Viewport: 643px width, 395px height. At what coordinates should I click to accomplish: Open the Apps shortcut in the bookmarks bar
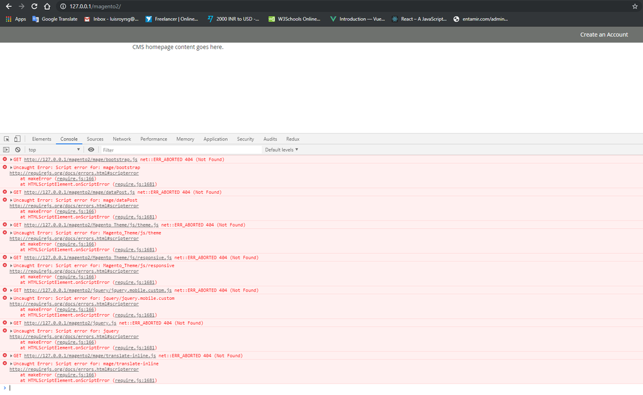click(x=15, y=19)
